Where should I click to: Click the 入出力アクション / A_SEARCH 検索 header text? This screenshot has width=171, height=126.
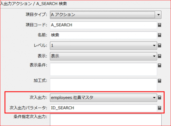click(33, 4)
